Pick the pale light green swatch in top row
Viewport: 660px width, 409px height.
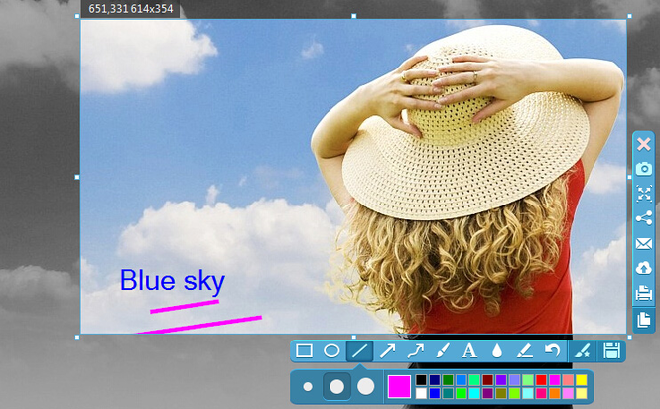click(x=528, y=380)
